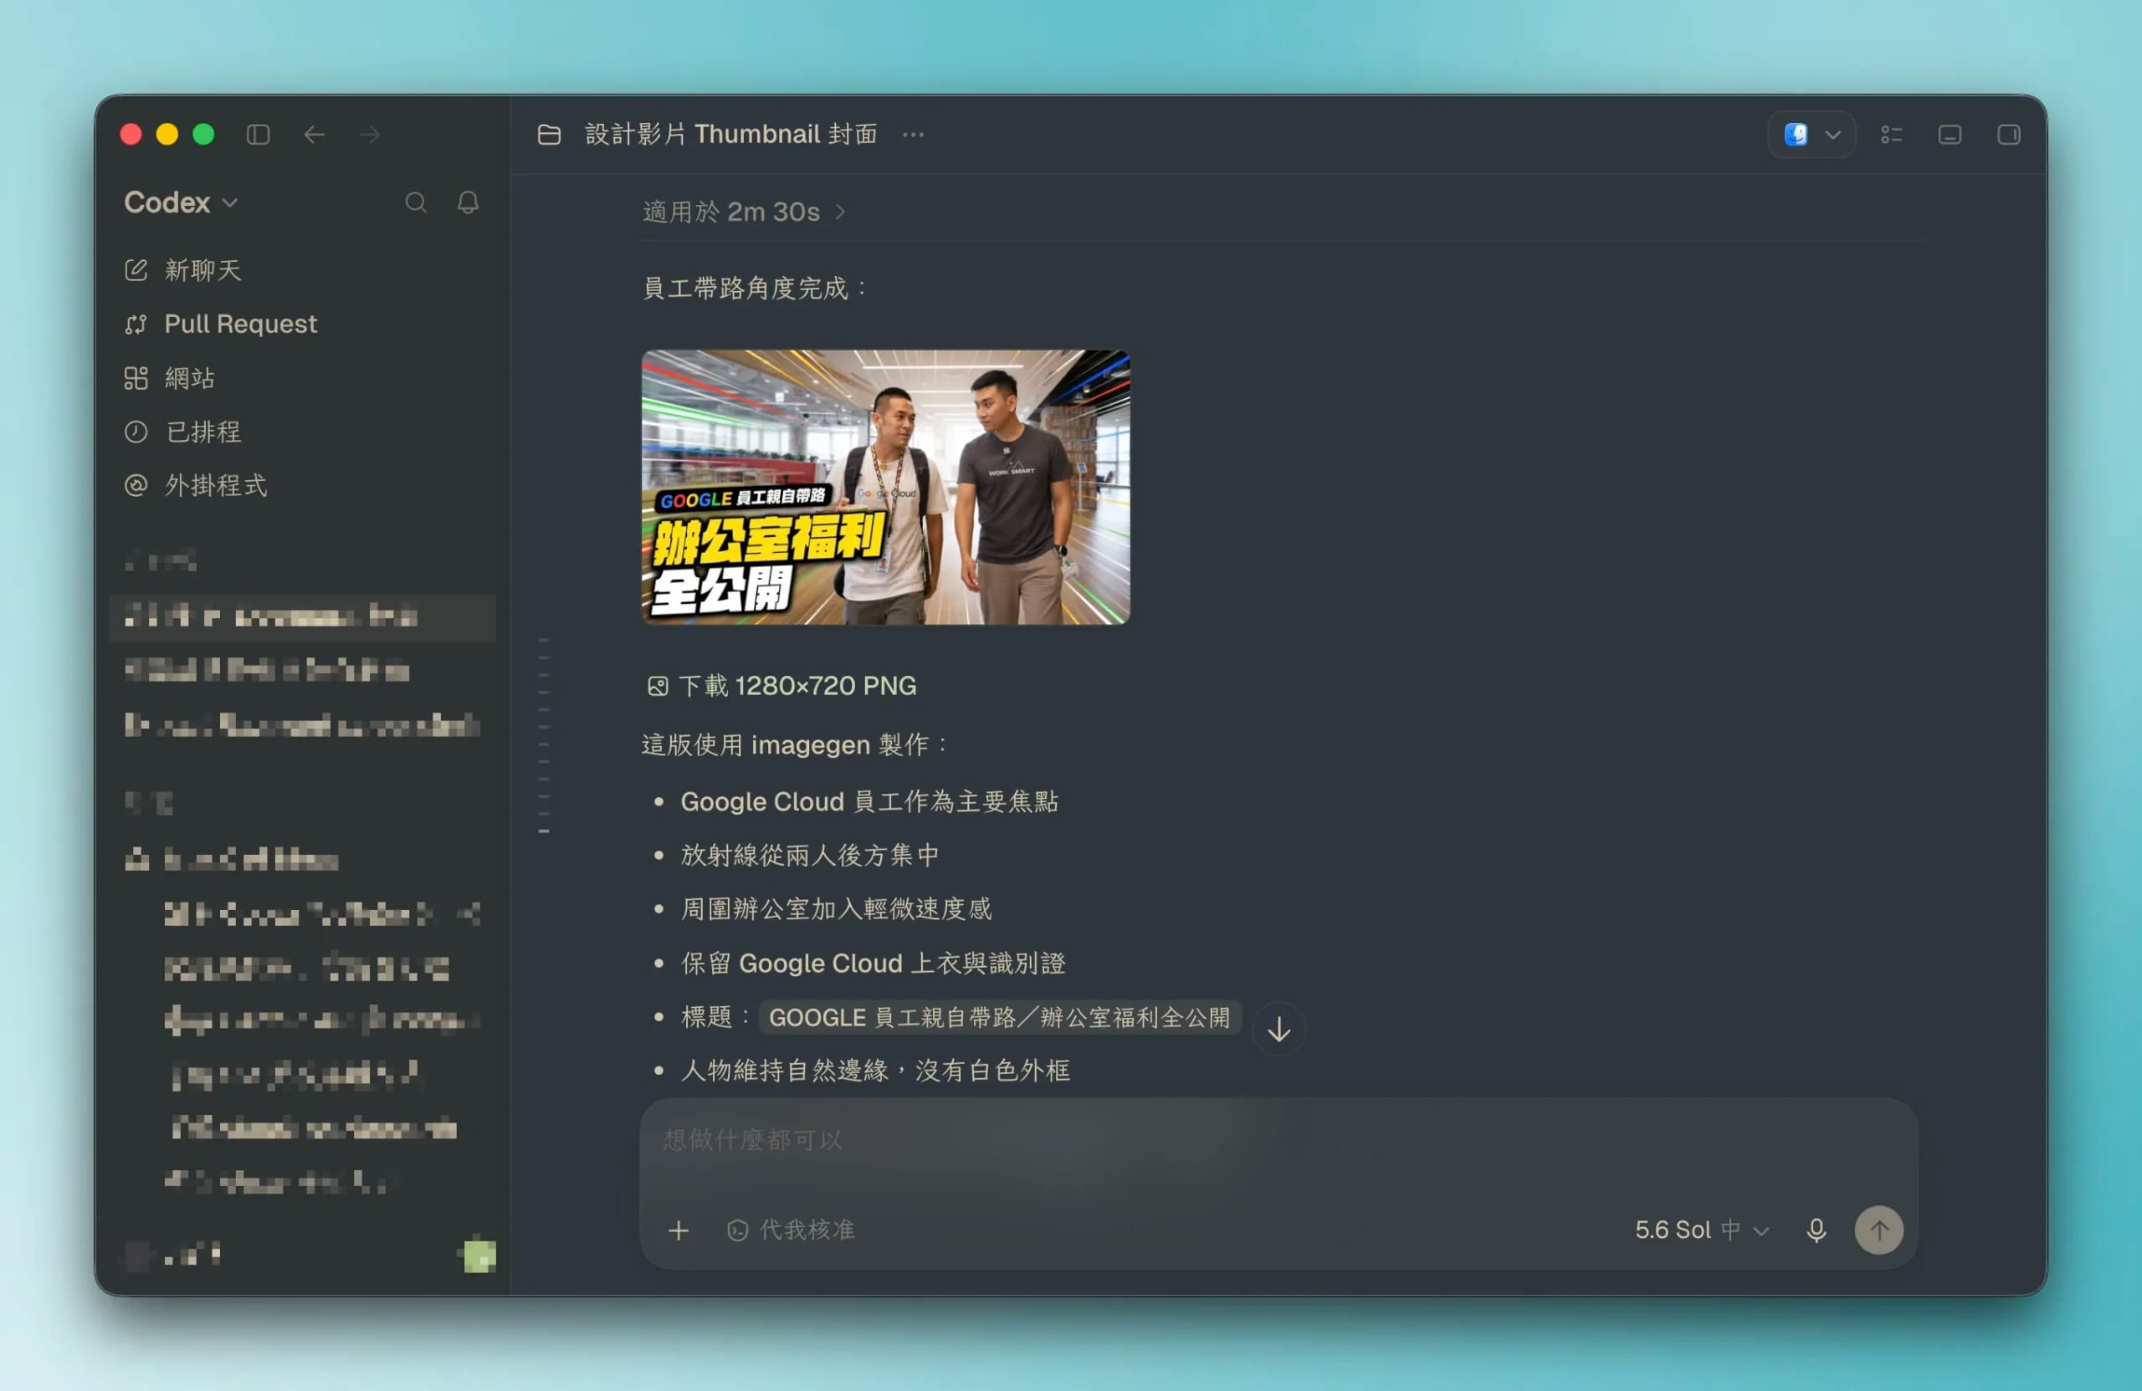Open 網站 section in sidebar
This screenshot has height=1391, width=2142.
(x=302, y=378)
